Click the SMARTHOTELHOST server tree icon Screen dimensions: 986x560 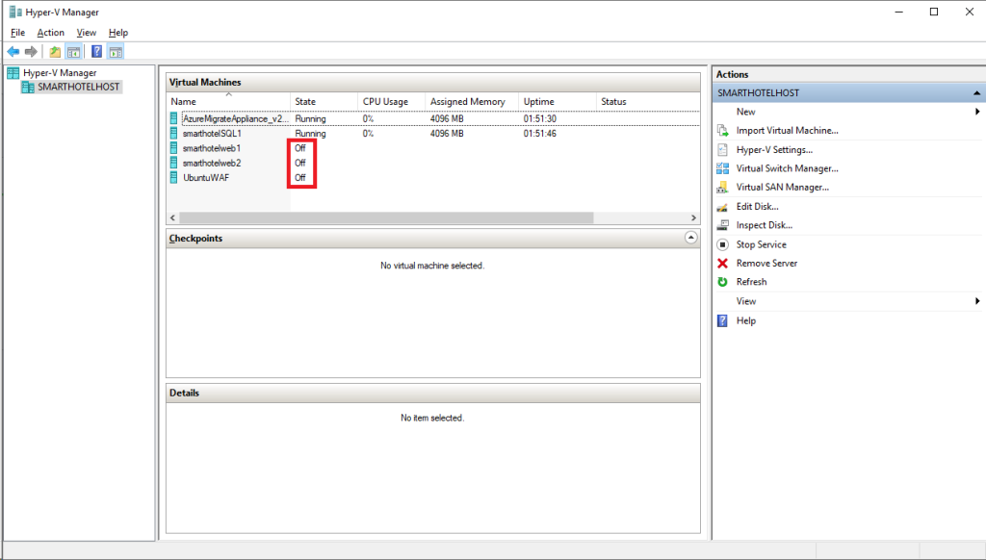pyautogui.click(x=28, y=87)
